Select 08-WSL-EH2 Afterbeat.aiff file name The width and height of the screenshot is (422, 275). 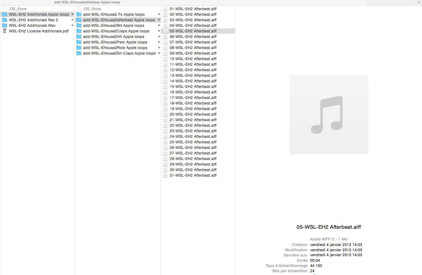[x=193, y=48]
